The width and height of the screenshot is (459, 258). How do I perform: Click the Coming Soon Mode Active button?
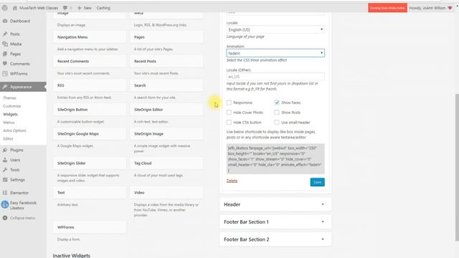[387, 8]
